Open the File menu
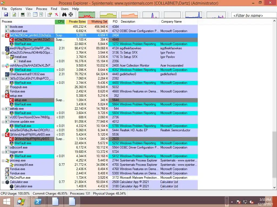277x207 pixels. tap(4, 9)
